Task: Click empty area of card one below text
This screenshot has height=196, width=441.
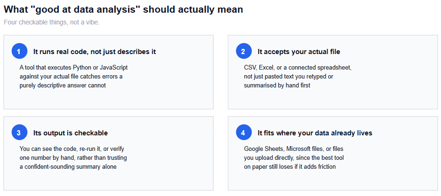Action: click(108, 99)
